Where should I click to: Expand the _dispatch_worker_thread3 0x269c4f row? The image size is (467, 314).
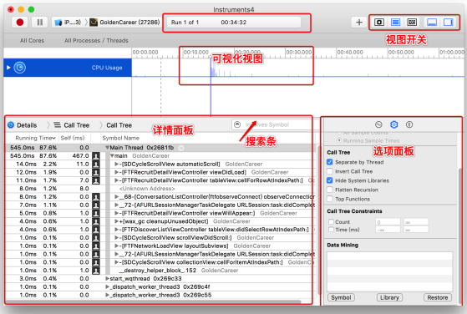[x=108, y=287]
